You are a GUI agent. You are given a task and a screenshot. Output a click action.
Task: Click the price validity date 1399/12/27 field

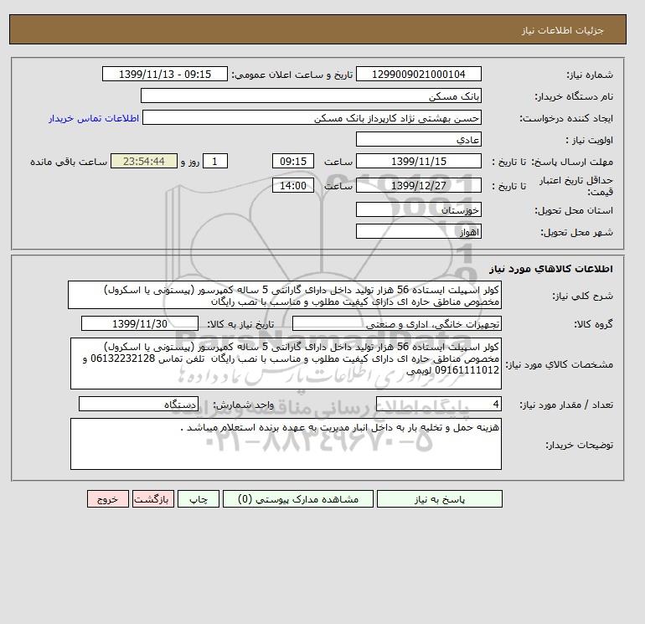point(418,185)
